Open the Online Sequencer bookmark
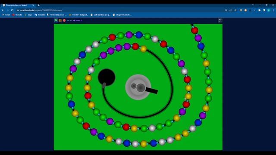 click(x=56, y=15)
